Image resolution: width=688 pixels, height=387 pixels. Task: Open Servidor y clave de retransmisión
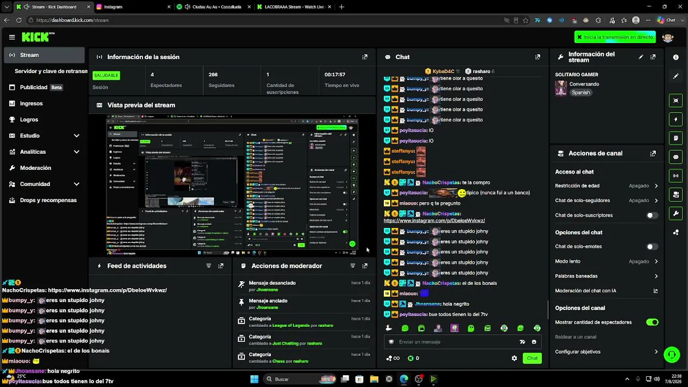point(51,71)
